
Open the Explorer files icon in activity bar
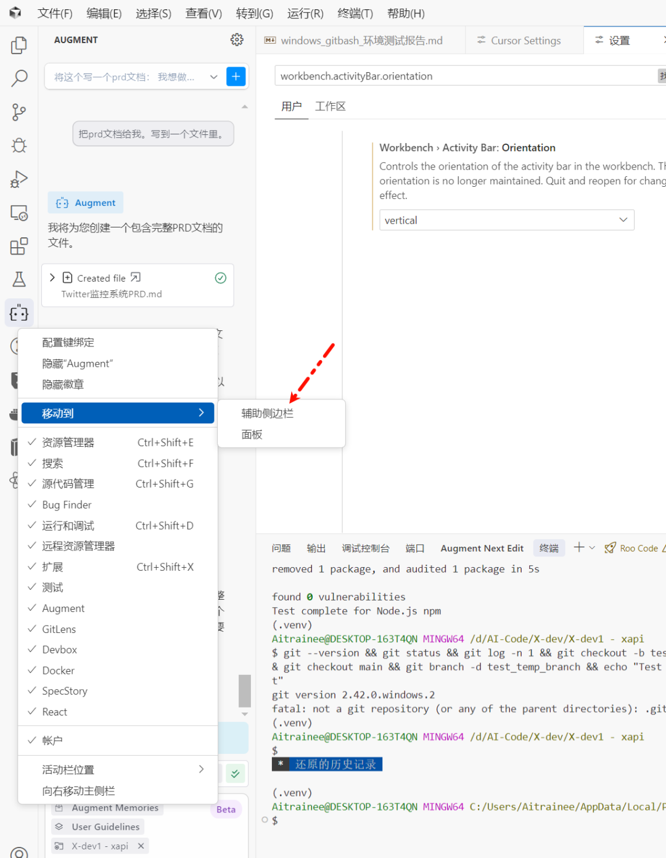click(x=19, y=45)
